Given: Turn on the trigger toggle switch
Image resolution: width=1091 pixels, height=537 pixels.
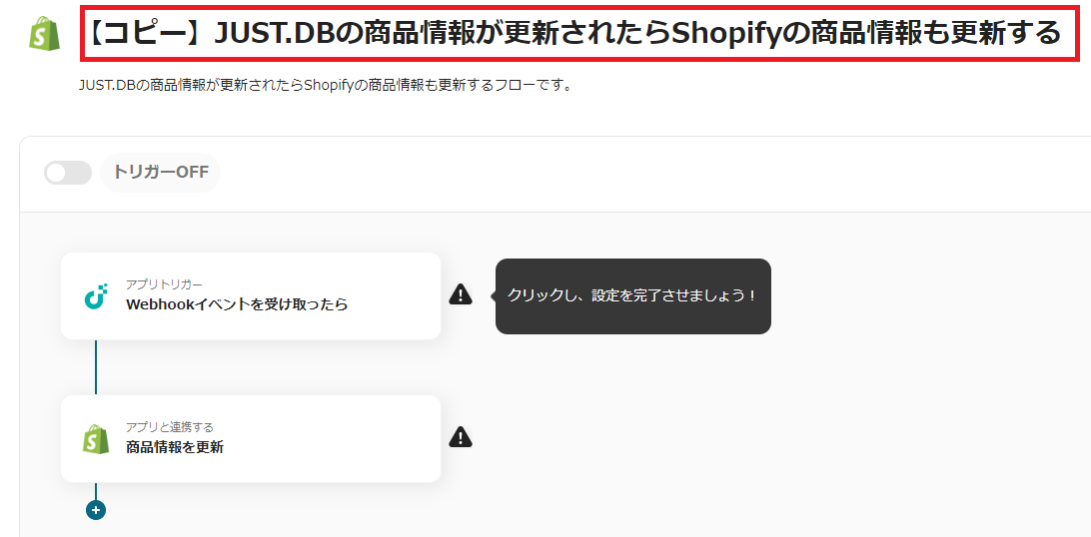Looking at the screenshot, I should coord(68,173).
